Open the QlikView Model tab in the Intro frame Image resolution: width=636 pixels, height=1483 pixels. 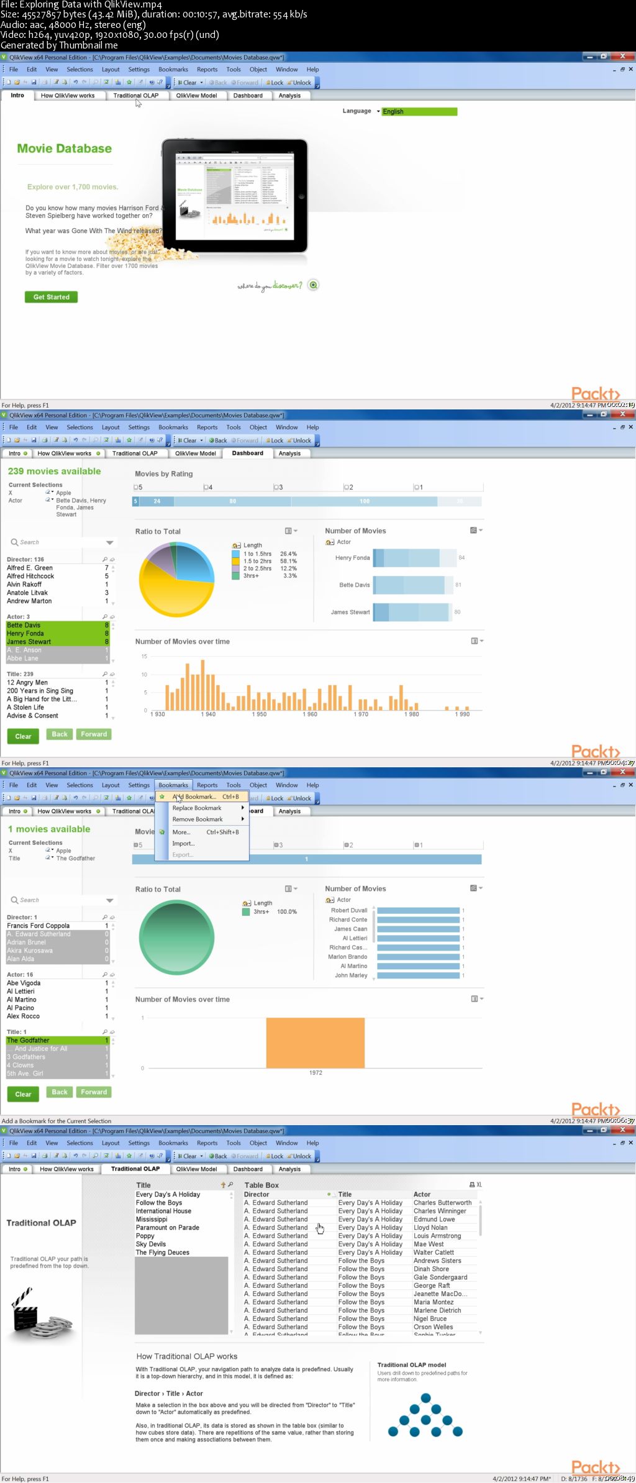(196, 96)
